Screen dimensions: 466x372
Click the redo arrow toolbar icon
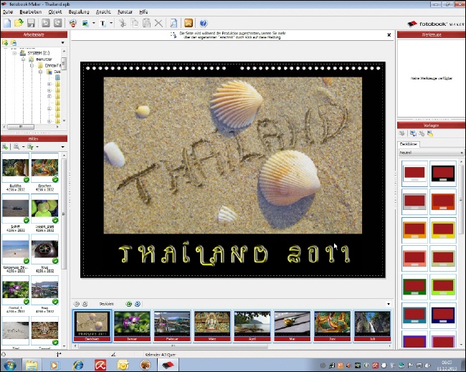coord(57,23)
